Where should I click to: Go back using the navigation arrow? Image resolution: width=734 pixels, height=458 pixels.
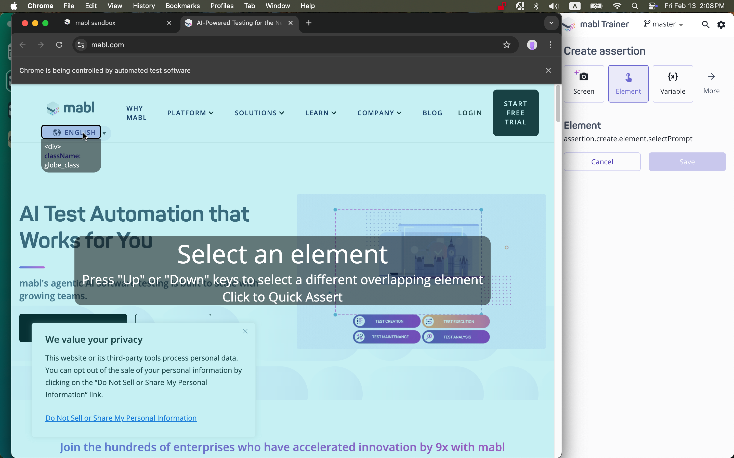point(22,45)
